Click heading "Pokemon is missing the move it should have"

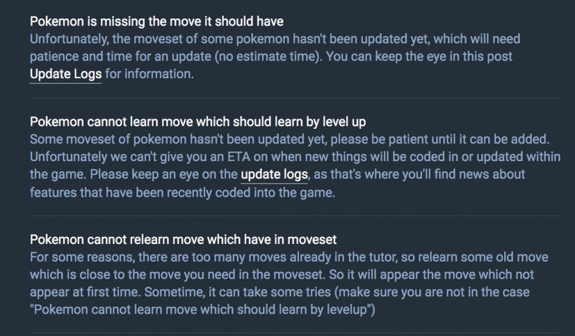[156, 22]
